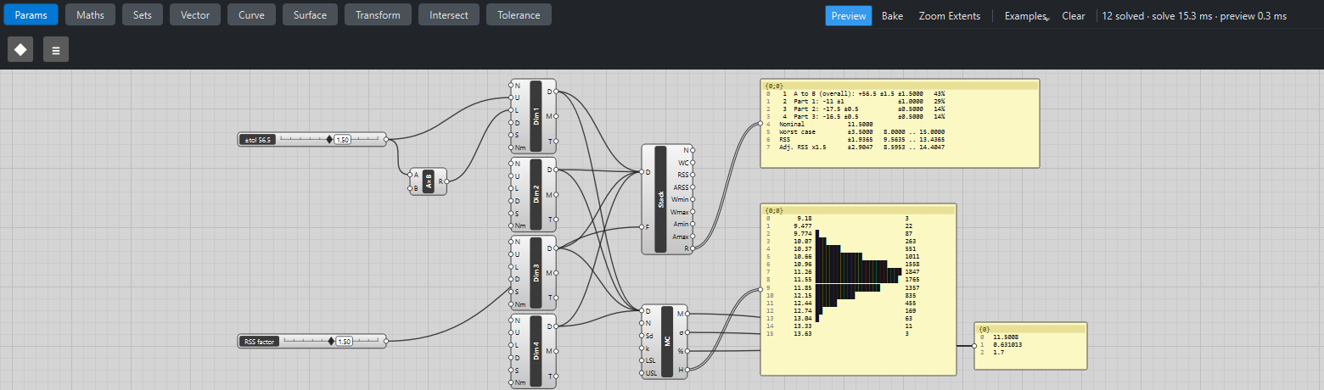Image resolution: width=1324 pixels, height=390 pixels.
Task: Click the histogram bars in lower panel
Action: point(857,276)
